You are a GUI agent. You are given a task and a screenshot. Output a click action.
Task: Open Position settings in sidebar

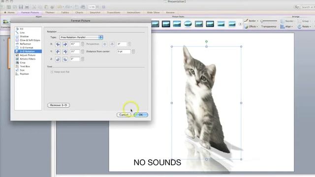tap(24, 74)
